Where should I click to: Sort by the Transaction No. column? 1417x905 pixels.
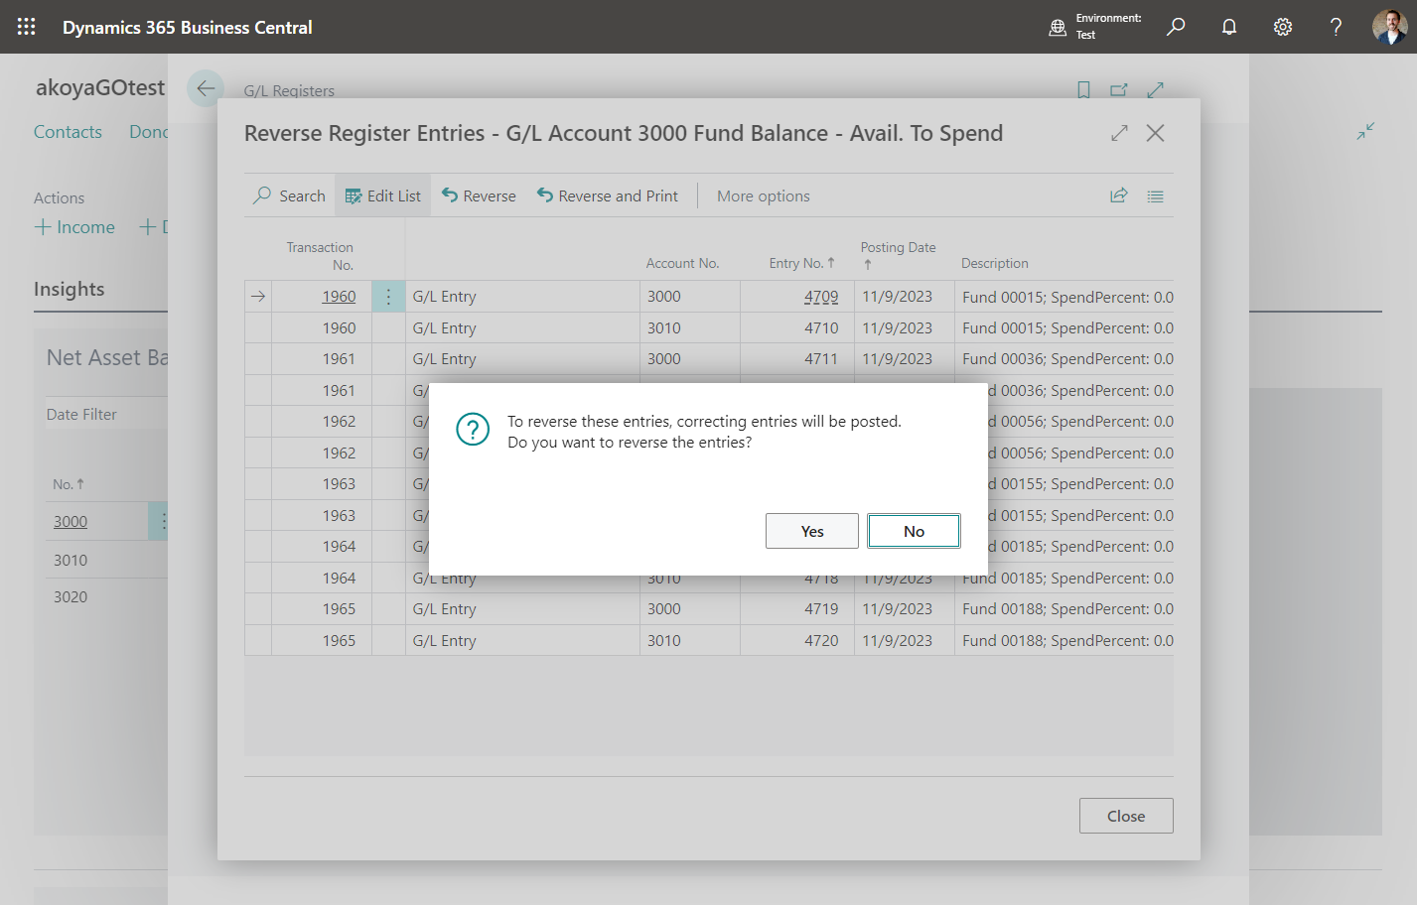click(x=320, y=256)
